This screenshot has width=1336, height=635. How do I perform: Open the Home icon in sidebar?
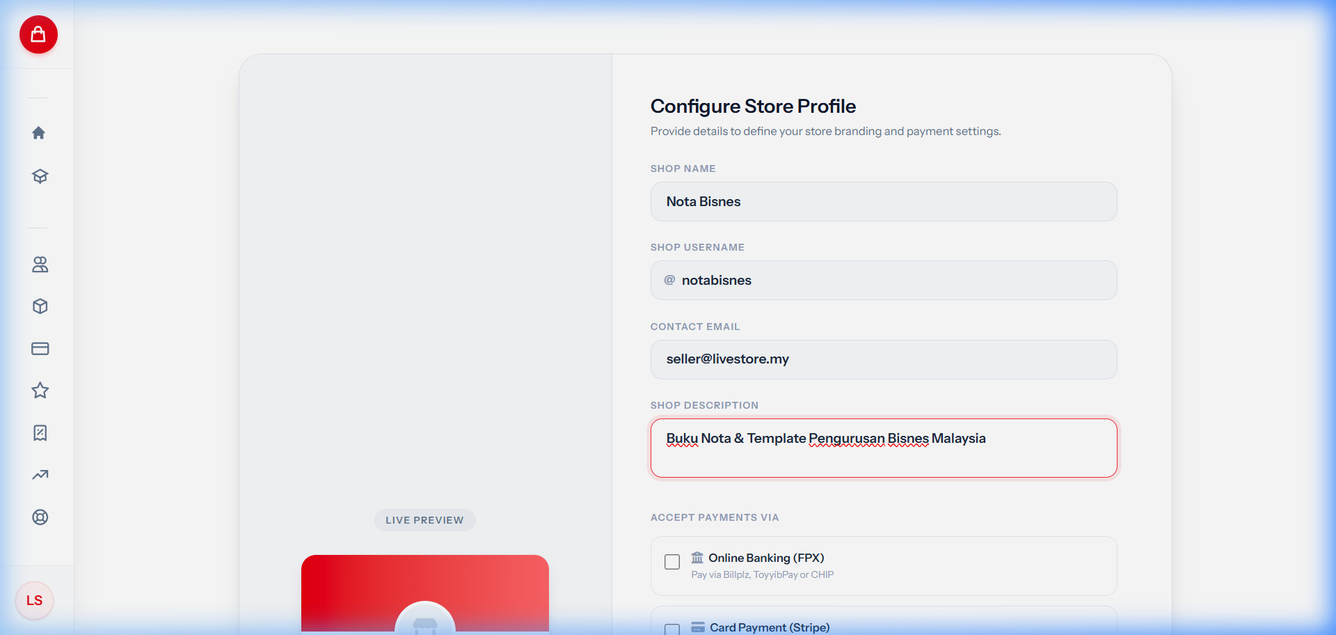[39, 133]
